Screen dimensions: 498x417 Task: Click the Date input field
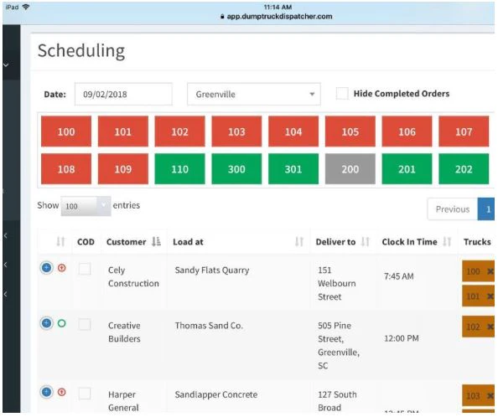tap(123, 94)
